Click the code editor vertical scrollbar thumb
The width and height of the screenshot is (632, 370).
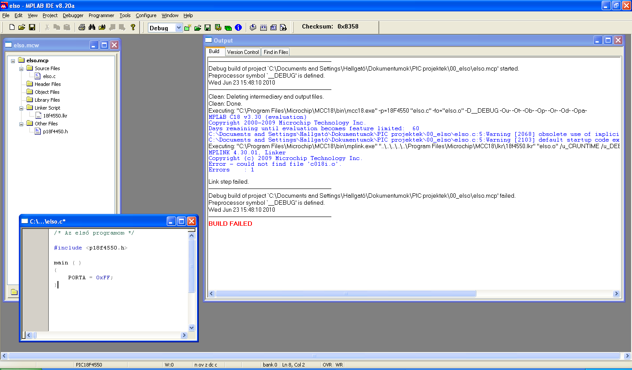191,266
